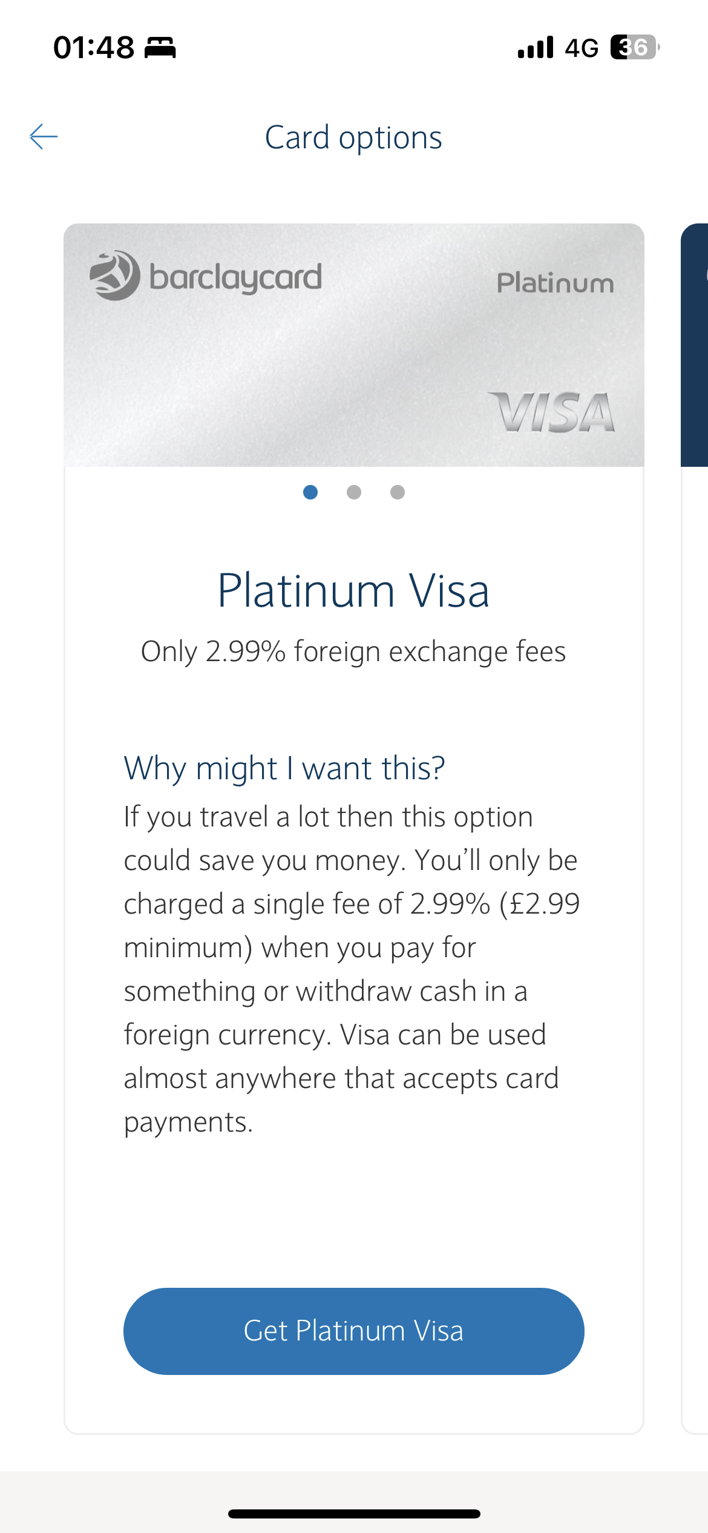Select the second carousel page dot
Viewport: 708px width, 1533px height.
pyautogui.click(x=354, y=492)
